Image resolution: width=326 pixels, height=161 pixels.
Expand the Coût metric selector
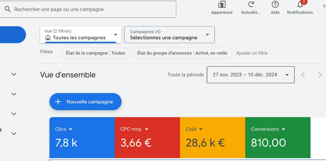click(201, 129)
